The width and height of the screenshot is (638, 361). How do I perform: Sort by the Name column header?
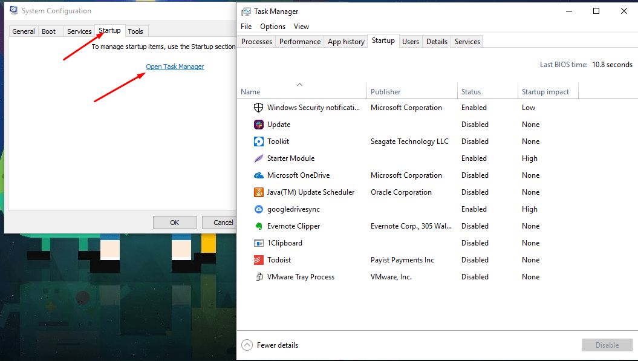point(250,92)
